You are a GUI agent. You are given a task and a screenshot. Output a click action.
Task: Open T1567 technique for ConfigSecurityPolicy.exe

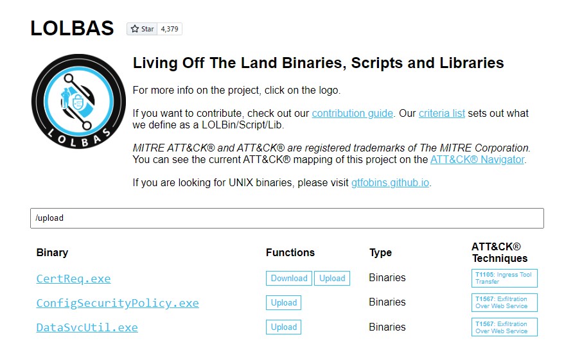pyautogui.click(x=504, y=302)
